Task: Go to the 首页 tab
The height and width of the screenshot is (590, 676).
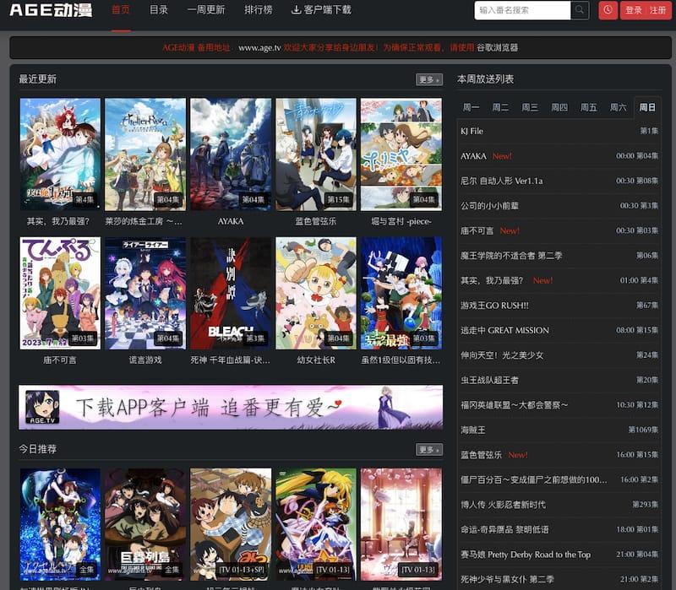Action: [x=121, y=10]
